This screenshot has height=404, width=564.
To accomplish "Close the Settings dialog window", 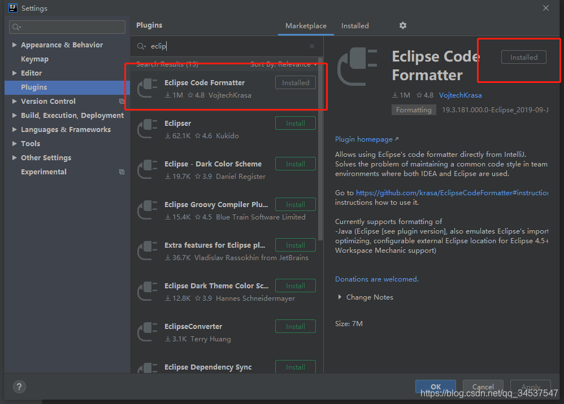I will coord(546,8).
